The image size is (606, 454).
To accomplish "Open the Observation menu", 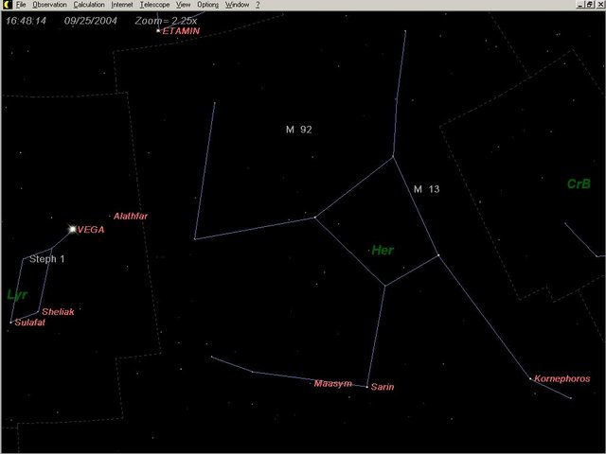I will tap(49, 5).
